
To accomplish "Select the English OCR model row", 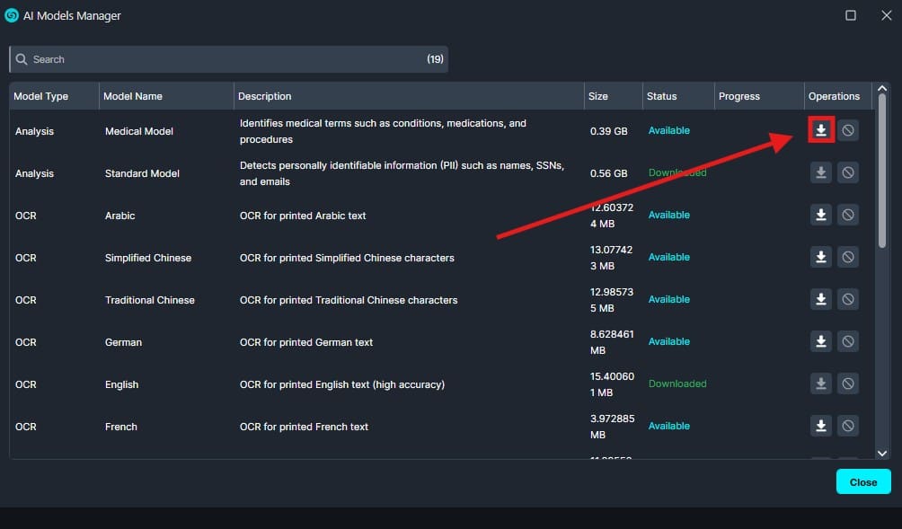I will [121, 384].
